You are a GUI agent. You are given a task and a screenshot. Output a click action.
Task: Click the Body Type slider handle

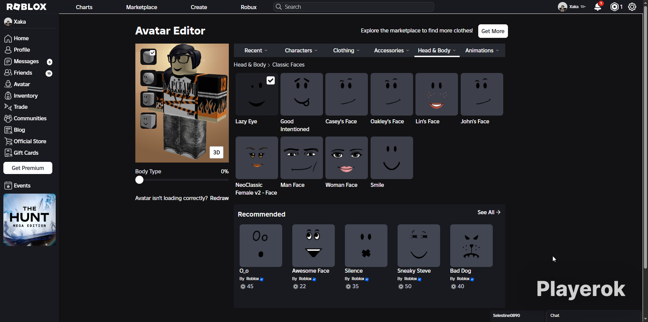(139, 180)
